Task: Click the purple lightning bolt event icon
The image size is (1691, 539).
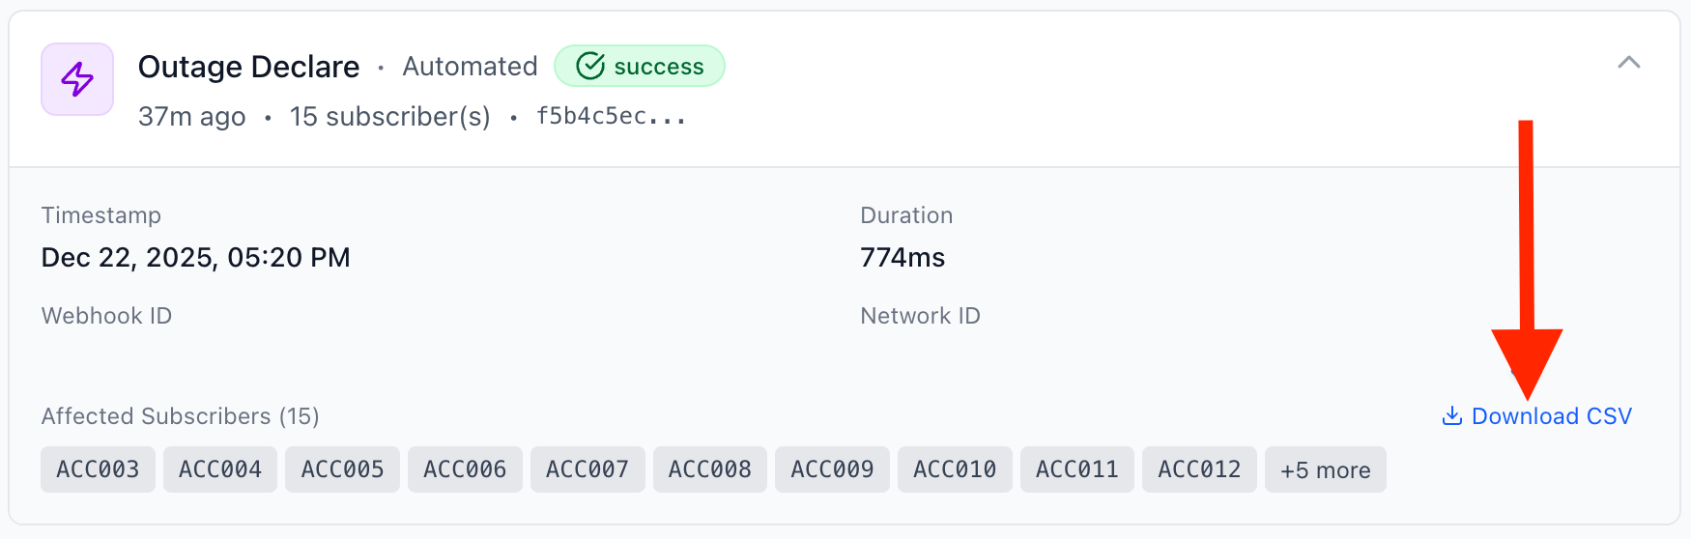Action: point(77,79)
